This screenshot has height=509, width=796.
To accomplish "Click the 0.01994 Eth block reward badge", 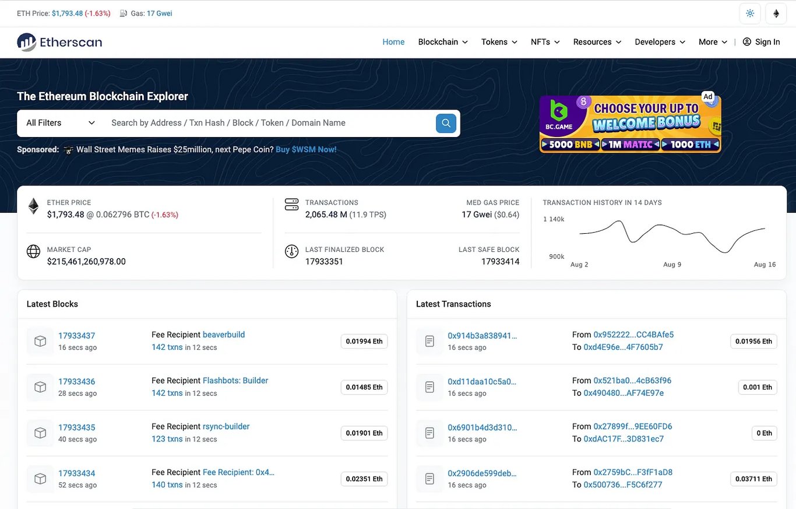I will [364, 342].
